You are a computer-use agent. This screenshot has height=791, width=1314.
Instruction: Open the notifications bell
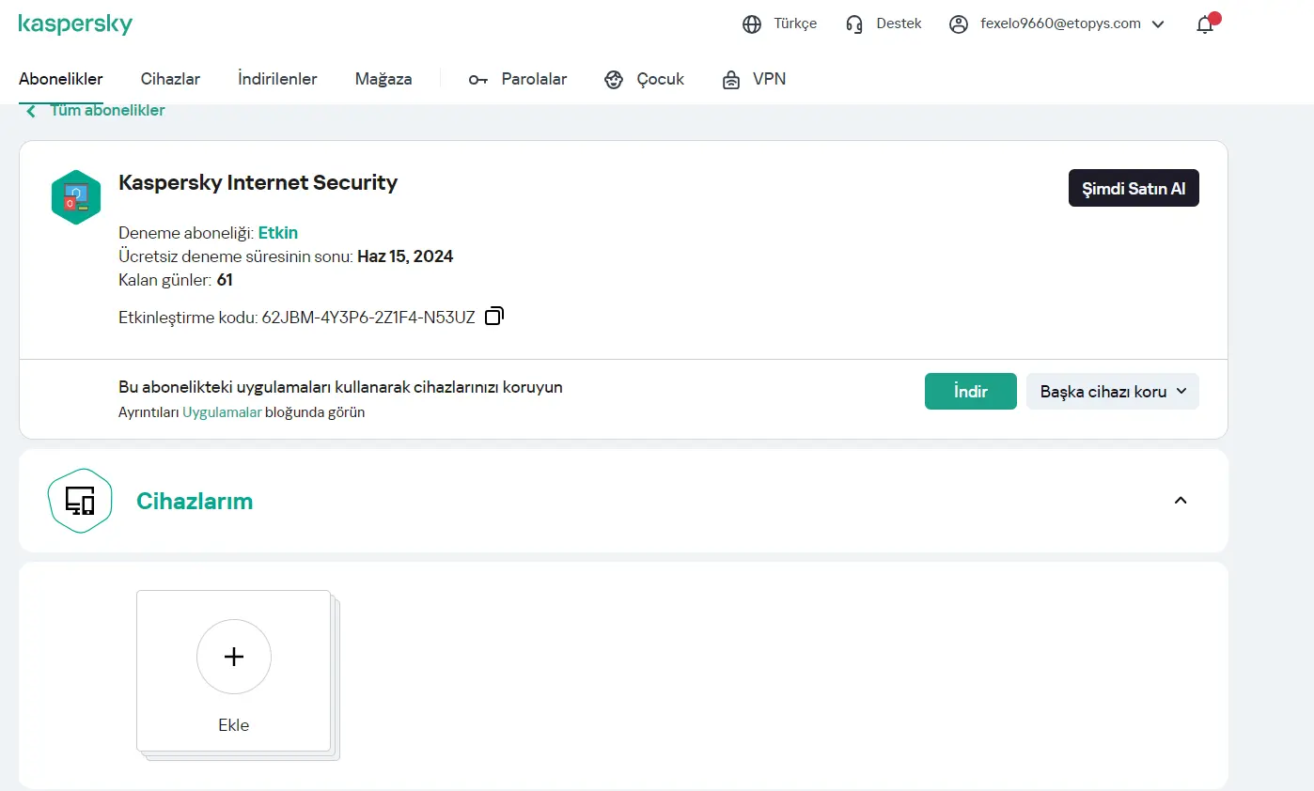(x=1205, y=24)
